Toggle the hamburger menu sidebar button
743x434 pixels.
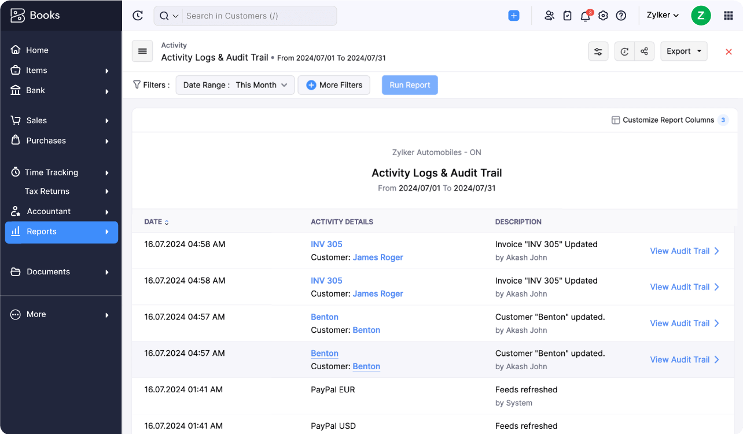pos(142,51)
